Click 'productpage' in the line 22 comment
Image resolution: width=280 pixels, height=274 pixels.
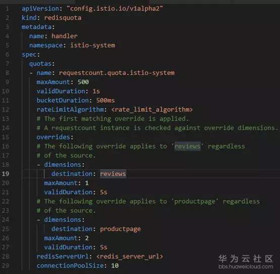[195, 201]
